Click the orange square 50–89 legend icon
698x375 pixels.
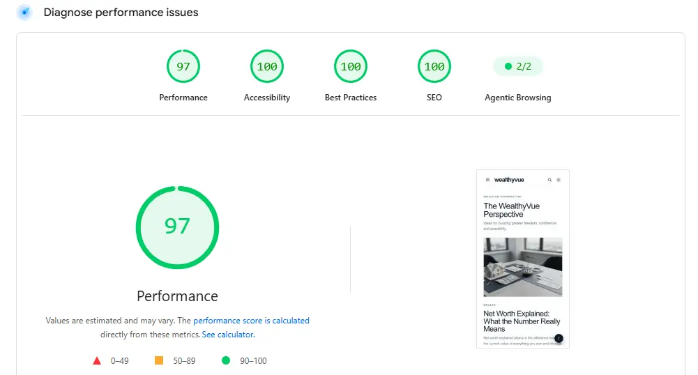coord(158,360)
